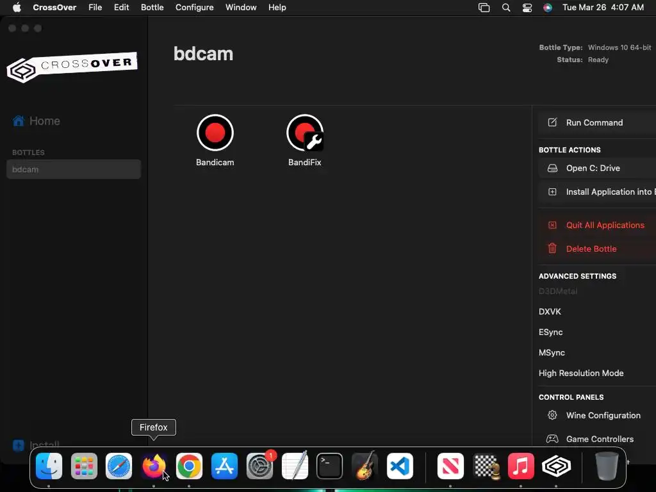This screenshot has height=492, width=656.
Task: Delete Bottle
Action: [x=596, y=249]
